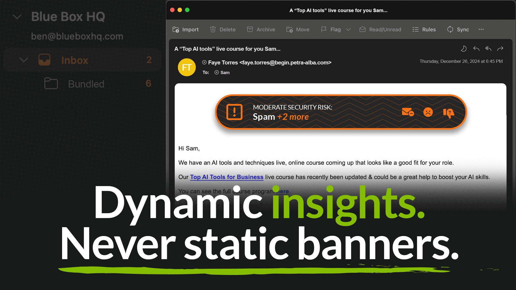Expand the Flag dropdown arrow

pos(348,30)
